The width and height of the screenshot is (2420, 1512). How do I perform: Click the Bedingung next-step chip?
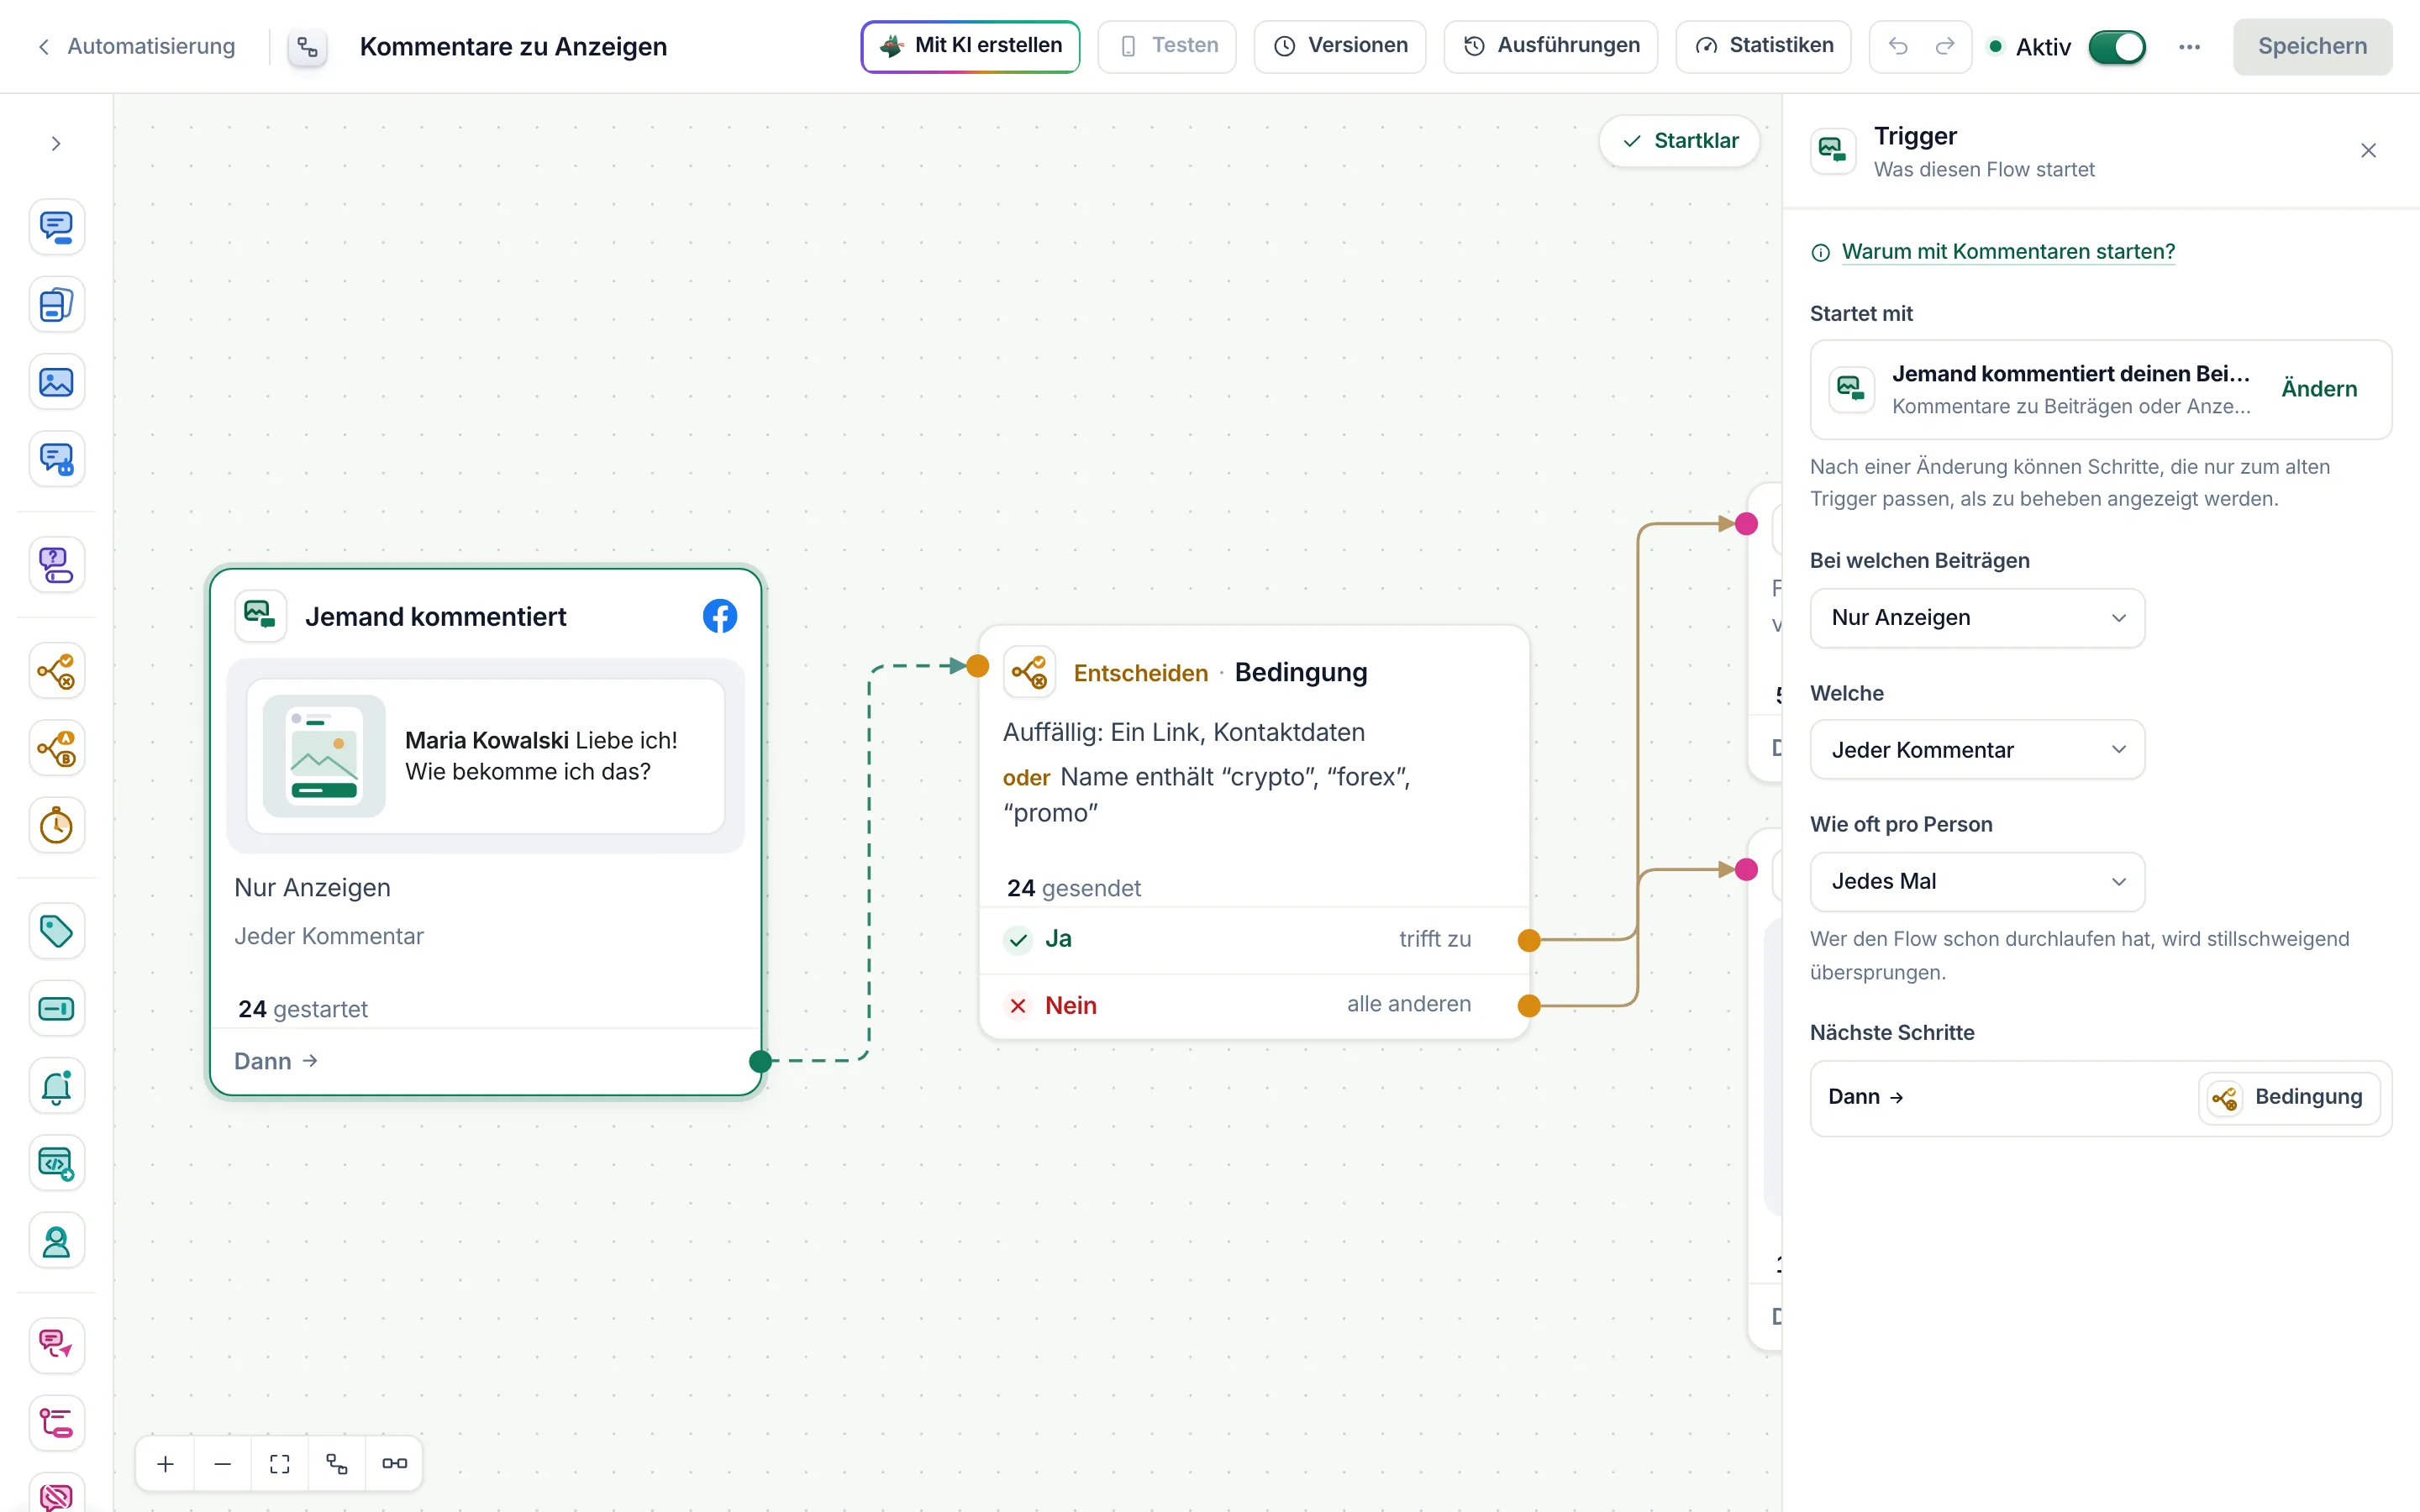(2289, 1098)
